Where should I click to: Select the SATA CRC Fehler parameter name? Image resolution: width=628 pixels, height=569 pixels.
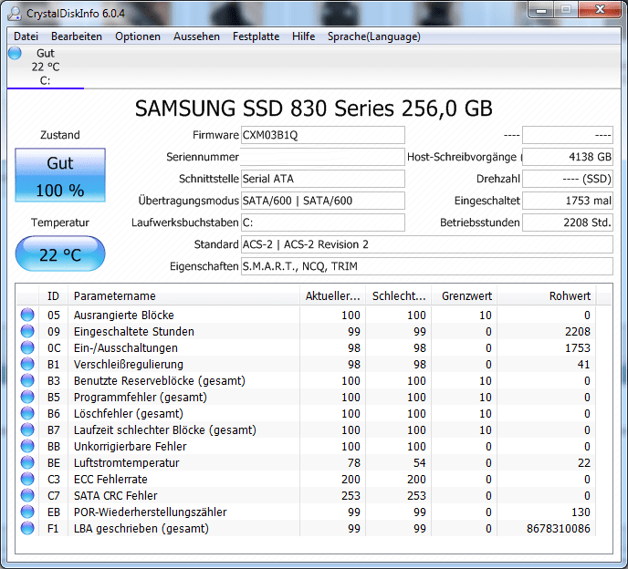(116, 496)
